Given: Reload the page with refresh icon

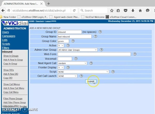Looking at the screenshot, I should 74,11.
